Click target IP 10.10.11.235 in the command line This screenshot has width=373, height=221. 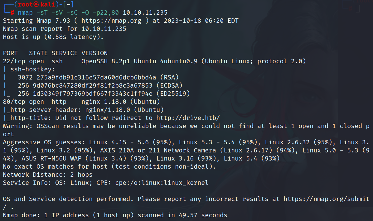145,13
